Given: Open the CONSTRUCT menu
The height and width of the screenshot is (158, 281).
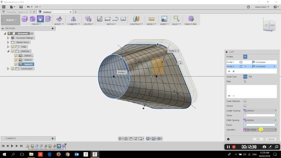Looking at the screenshot, I should [136, 24].
